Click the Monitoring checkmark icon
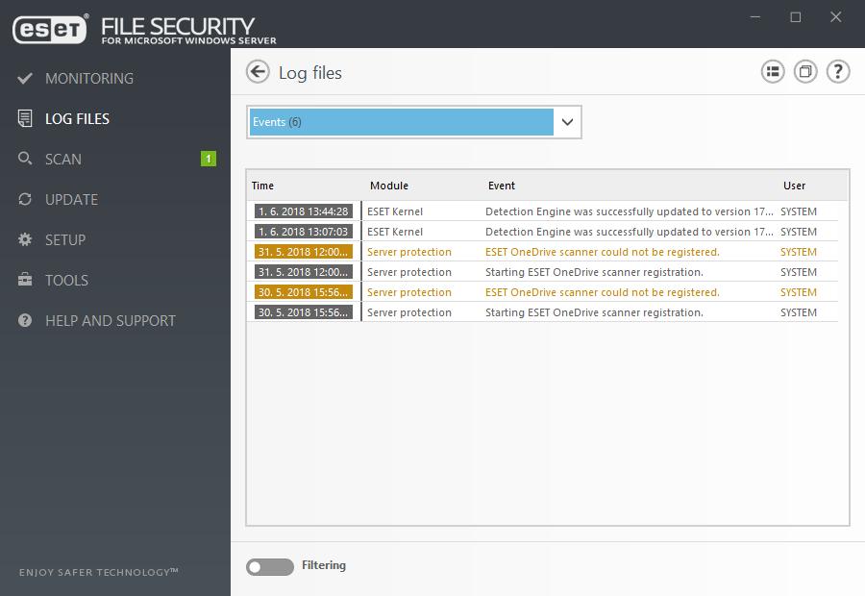 [x=25, y=79]
